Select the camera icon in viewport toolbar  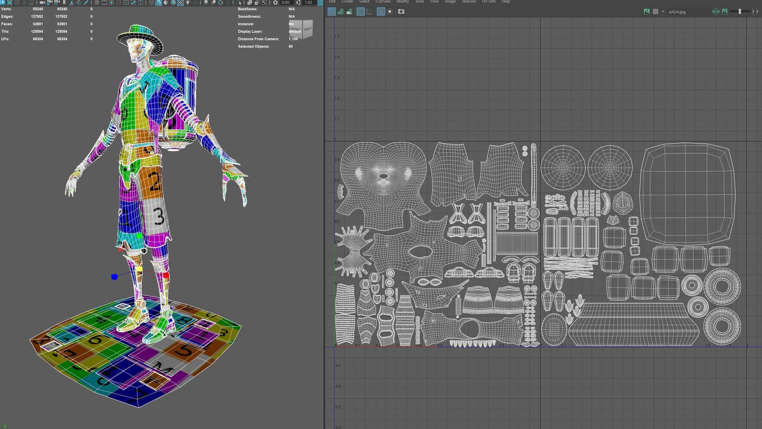(42, 2)
